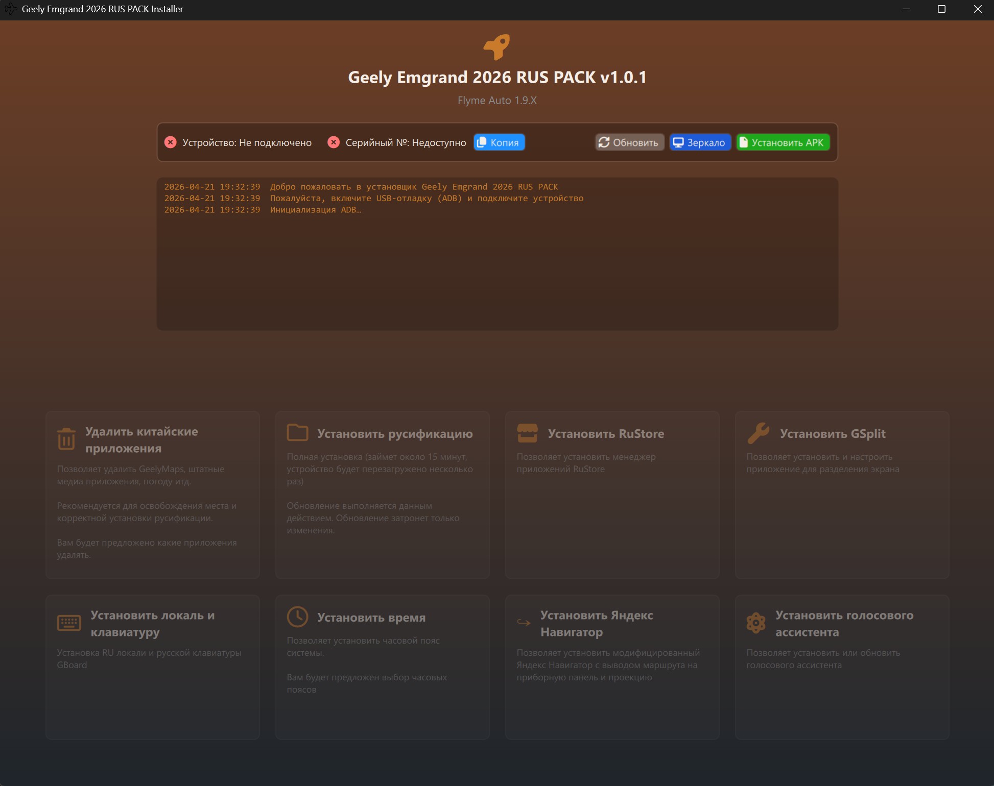Select the Установить GSplit card title
Screen dimensions: 994x786
(x=833, y=434)
